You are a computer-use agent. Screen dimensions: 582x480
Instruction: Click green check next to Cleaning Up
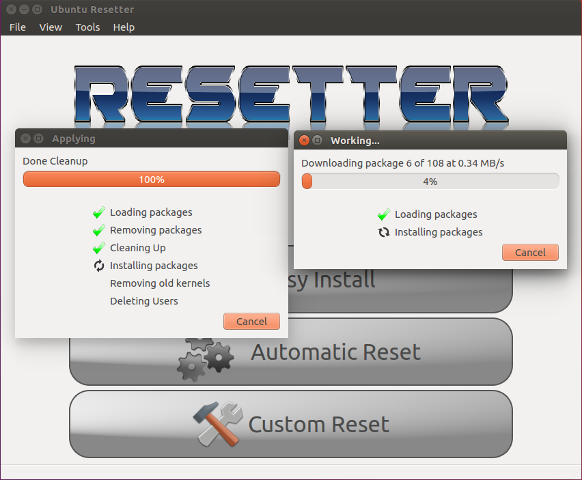99,248
